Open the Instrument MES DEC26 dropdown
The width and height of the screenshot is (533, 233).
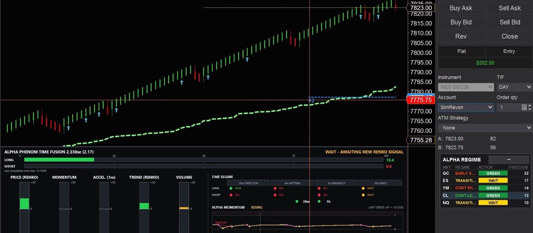(466, 87)
